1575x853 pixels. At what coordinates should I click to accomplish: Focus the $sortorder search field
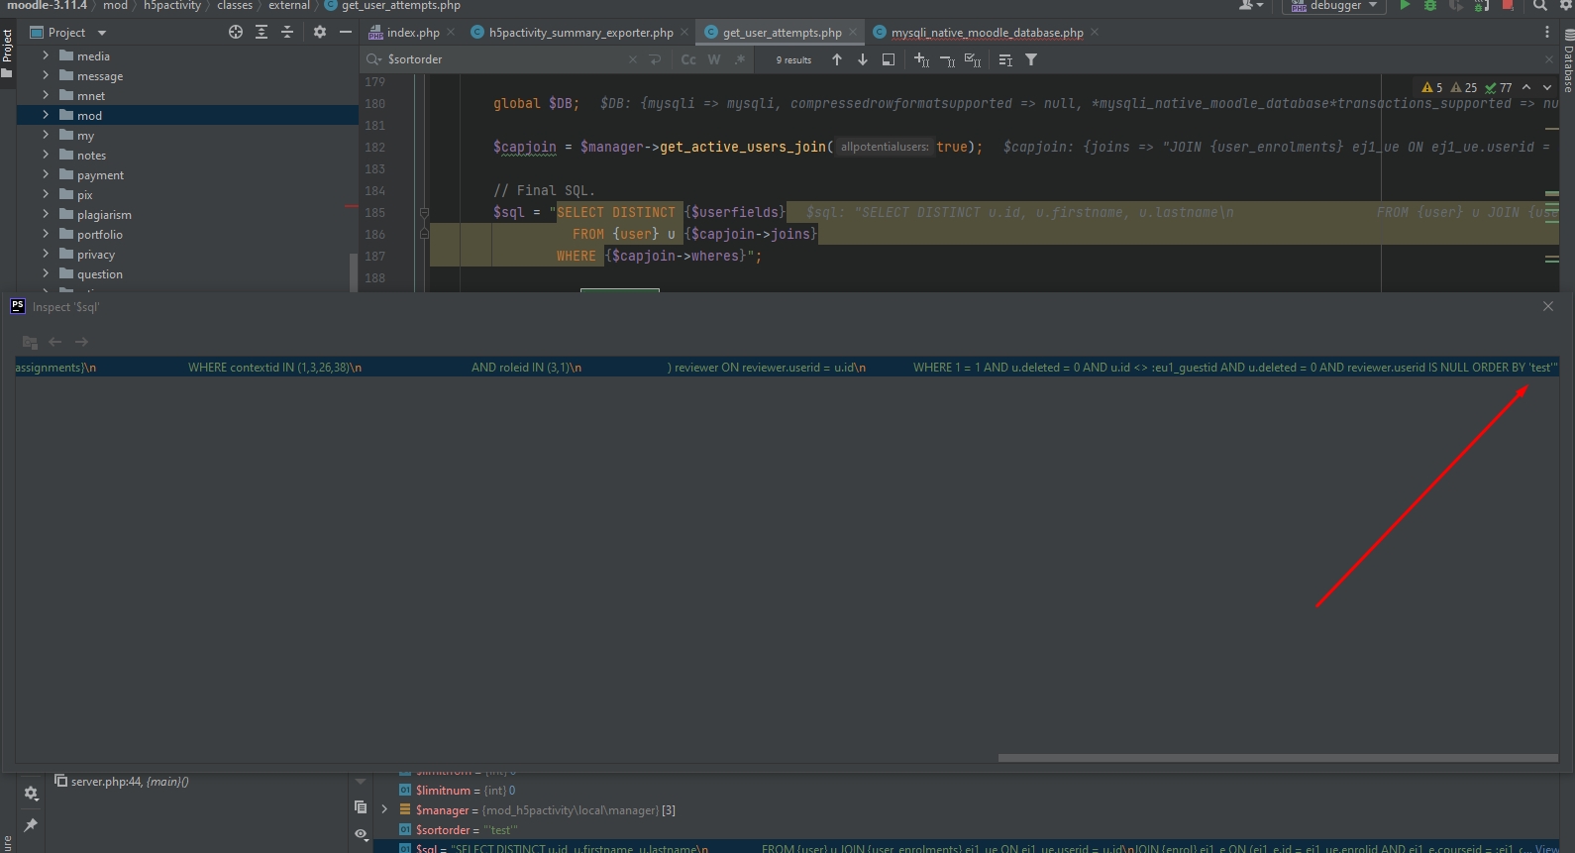[x=505, y=59]
